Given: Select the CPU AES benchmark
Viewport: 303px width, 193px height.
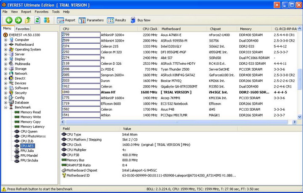Looking at the screenshot, I should click(x=27, y=146).
